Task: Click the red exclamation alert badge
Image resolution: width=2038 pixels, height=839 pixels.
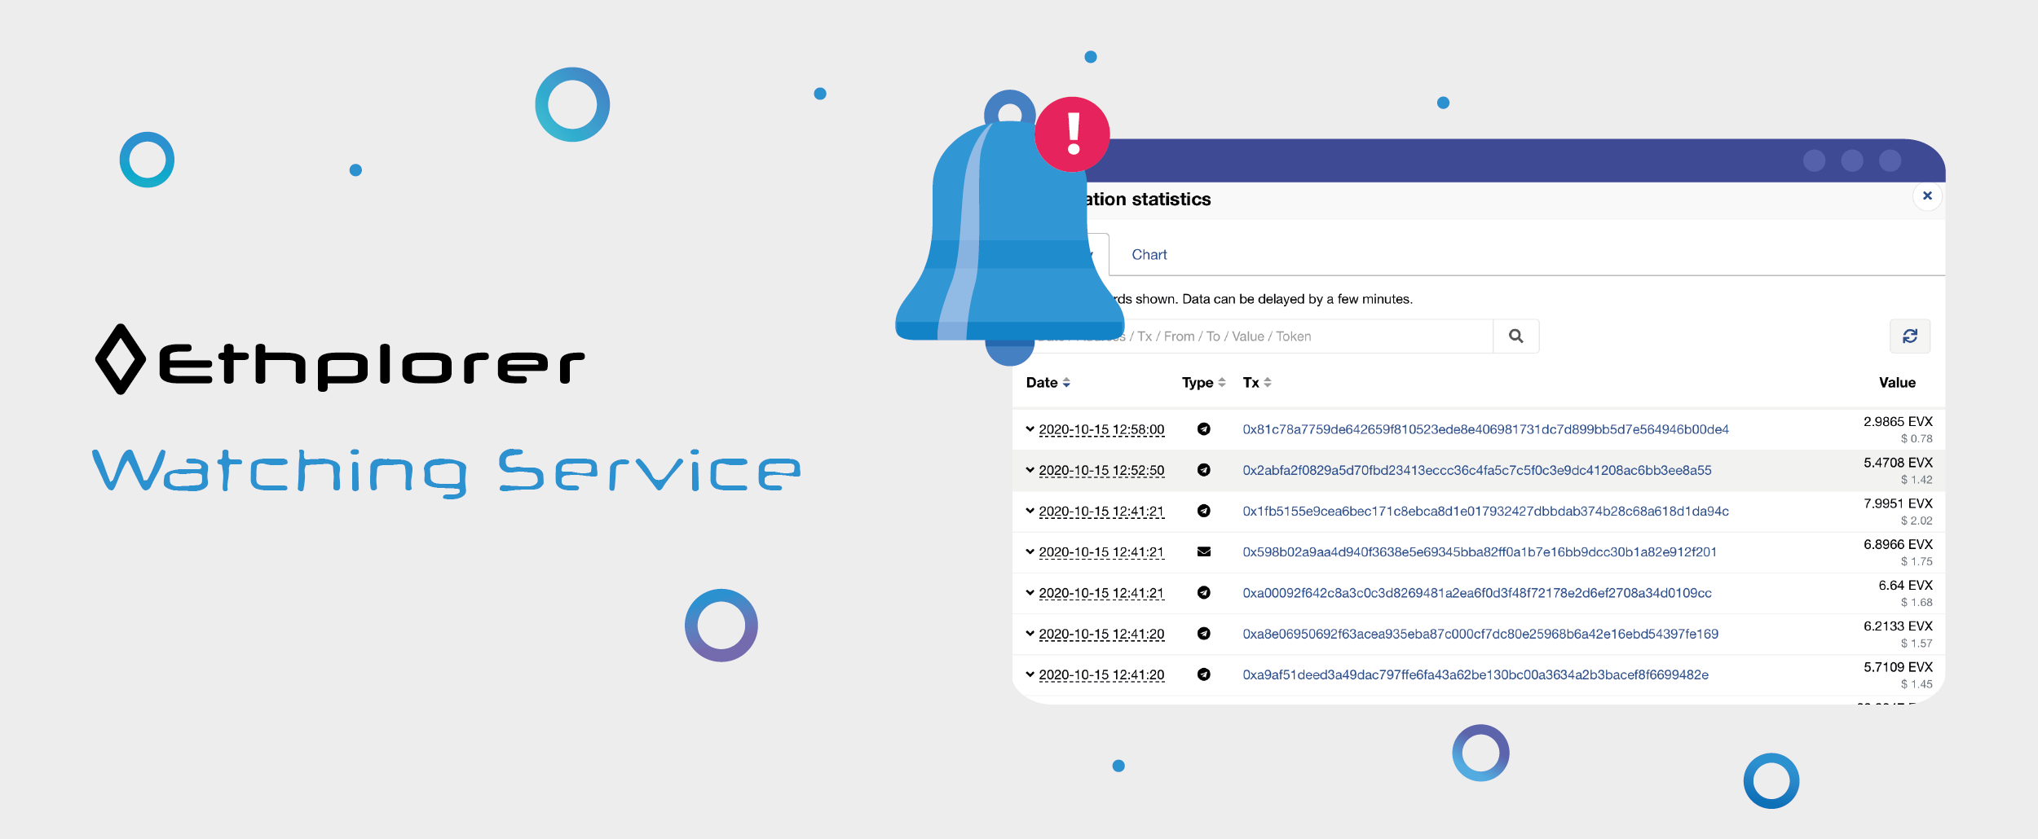Action: tap(1072, 134)
